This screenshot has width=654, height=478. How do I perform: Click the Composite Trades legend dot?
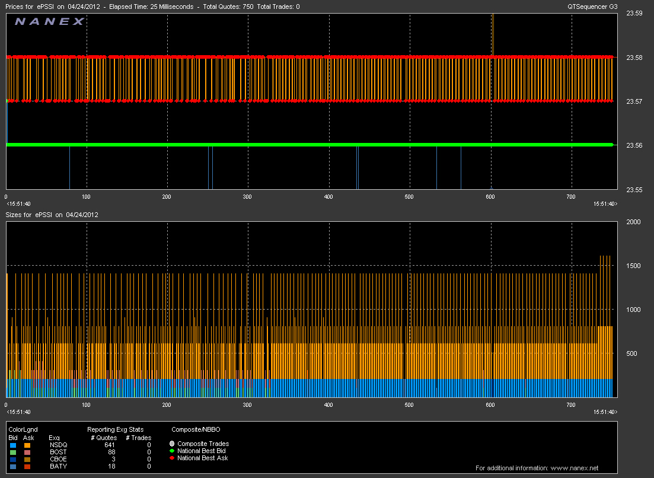[172, 444]
